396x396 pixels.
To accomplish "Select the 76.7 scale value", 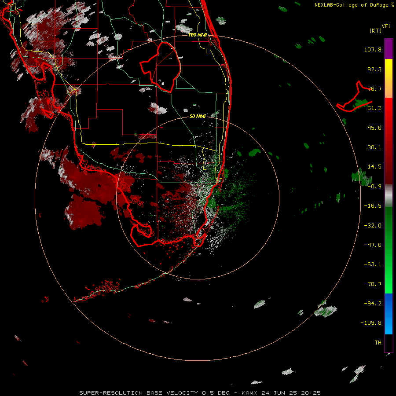I will coord(374,88).
